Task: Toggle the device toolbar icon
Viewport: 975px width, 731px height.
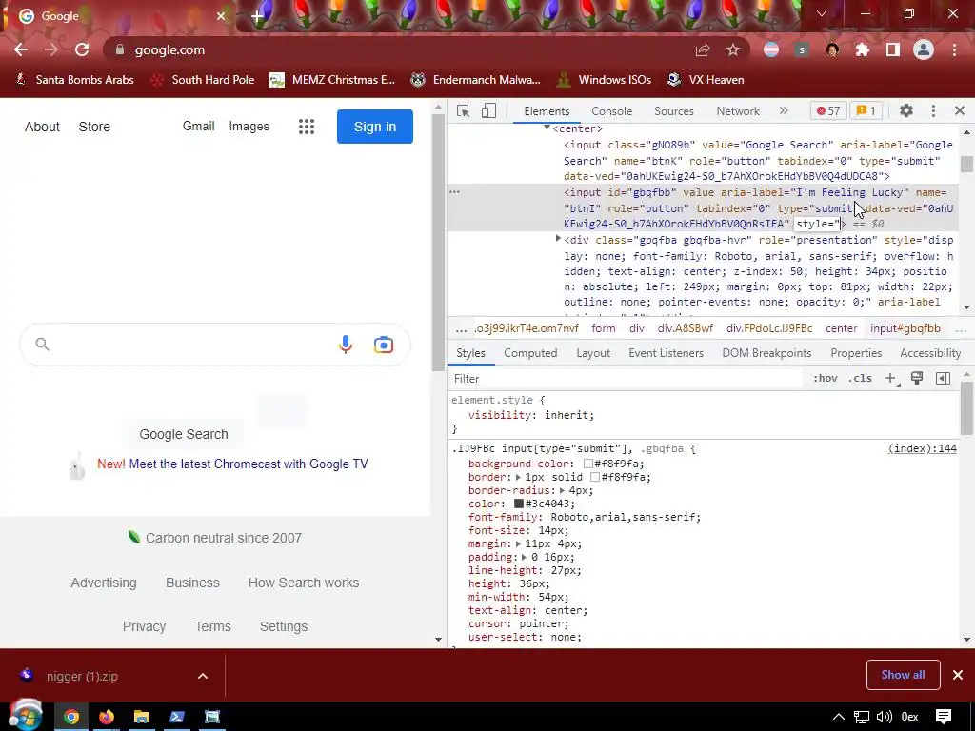Action: (x=488, y=110)
